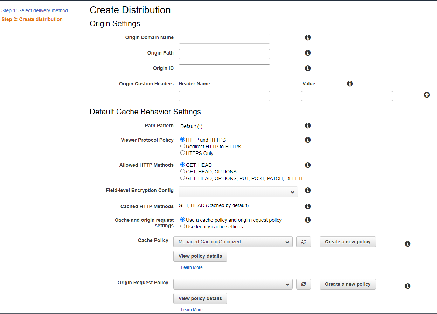The height and width of the screenshot is (314, 437).
Task: Refresh the Cache Policy list
Action: pos(304,242)
